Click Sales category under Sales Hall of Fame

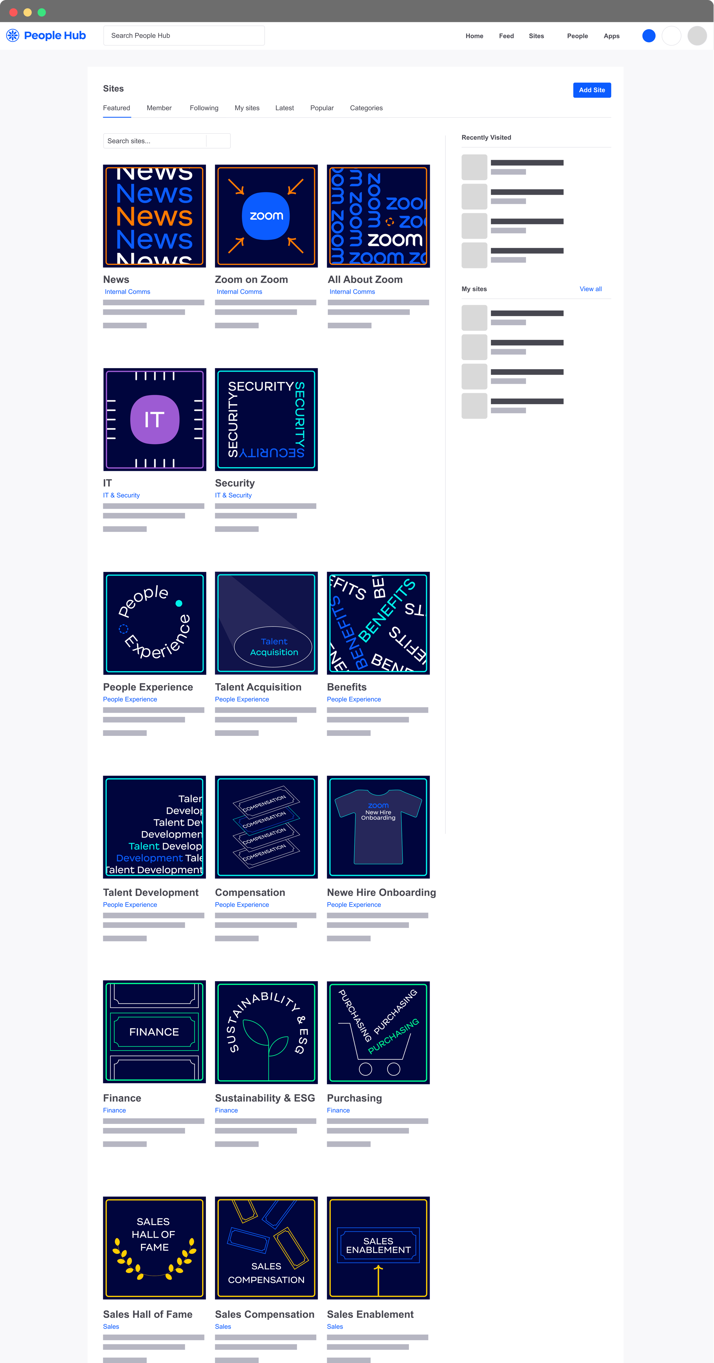coord(111,1326)
